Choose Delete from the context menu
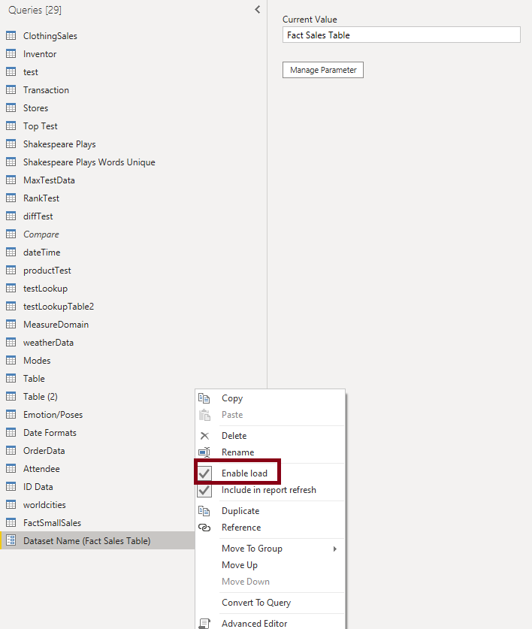 [234, 436]
